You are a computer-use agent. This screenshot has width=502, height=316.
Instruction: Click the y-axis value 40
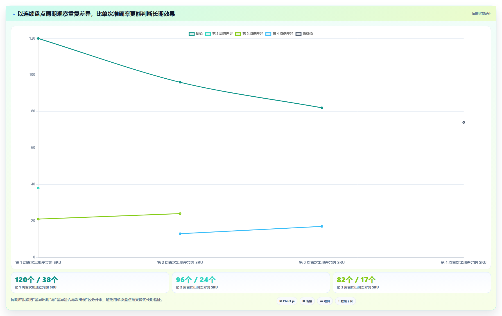(33, 184)
